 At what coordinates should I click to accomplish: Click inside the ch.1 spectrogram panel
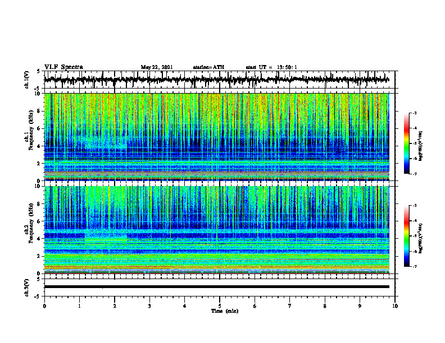[x=216, y=137]
